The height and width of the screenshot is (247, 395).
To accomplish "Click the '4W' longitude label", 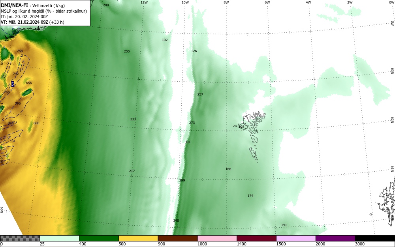I will coord(308,2).
